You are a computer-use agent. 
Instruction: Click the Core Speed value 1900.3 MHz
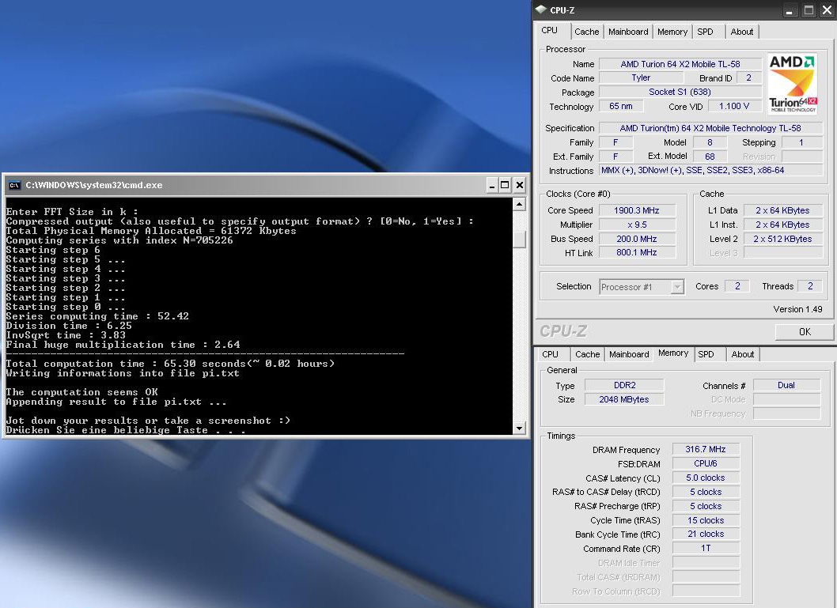tap(637, 210)
